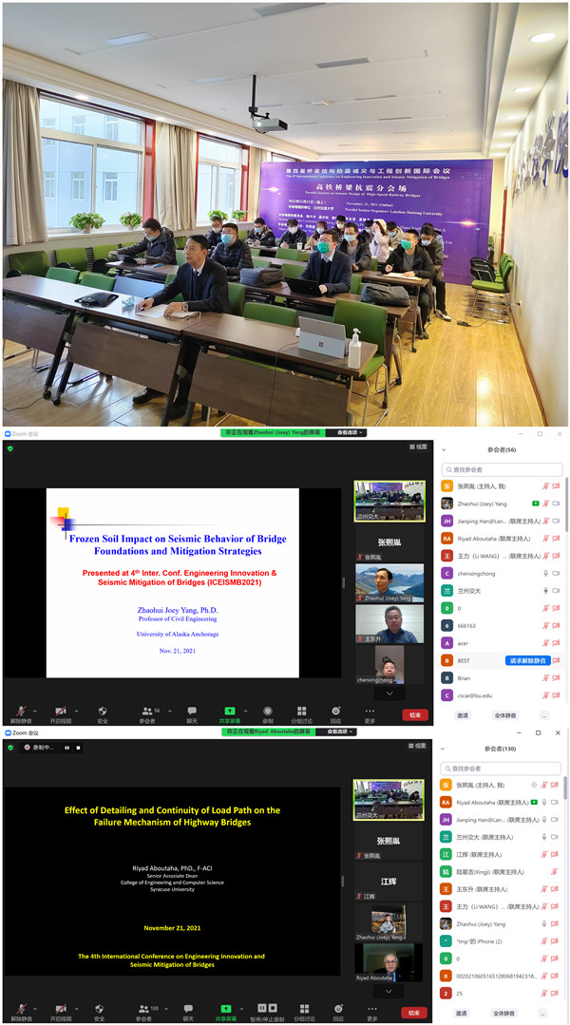Open 安全 shield icon in the 56-participant meeting

coord(102,711)
